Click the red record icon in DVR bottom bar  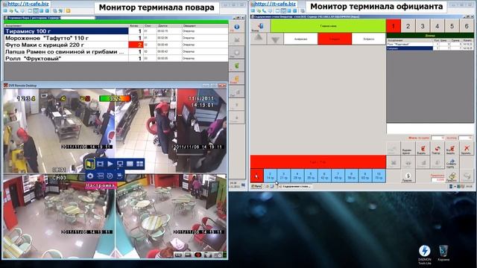tap(198, 255)
